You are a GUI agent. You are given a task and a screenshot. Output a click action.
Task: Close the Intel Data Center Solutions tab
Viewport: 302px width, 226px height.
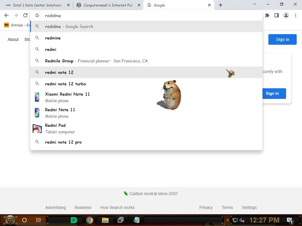click(68, 5)
